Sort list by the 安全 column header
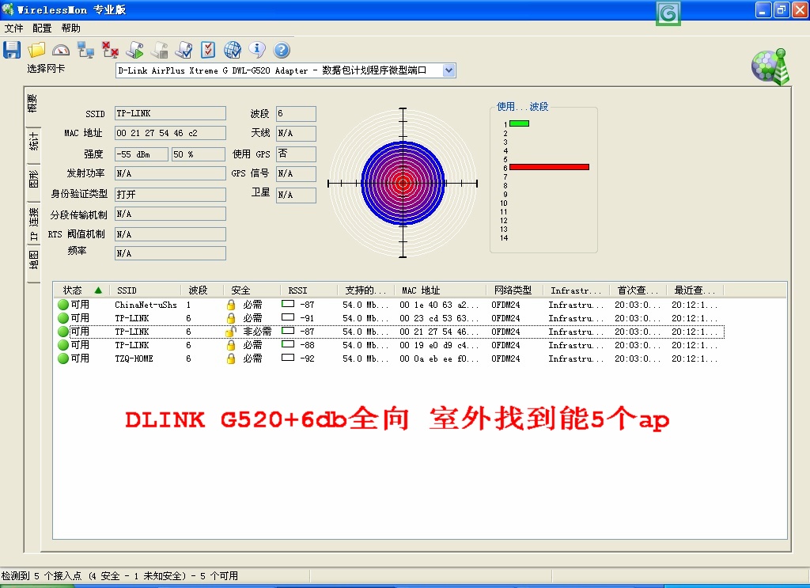The image size is (810, 588). tap(252, 290)
